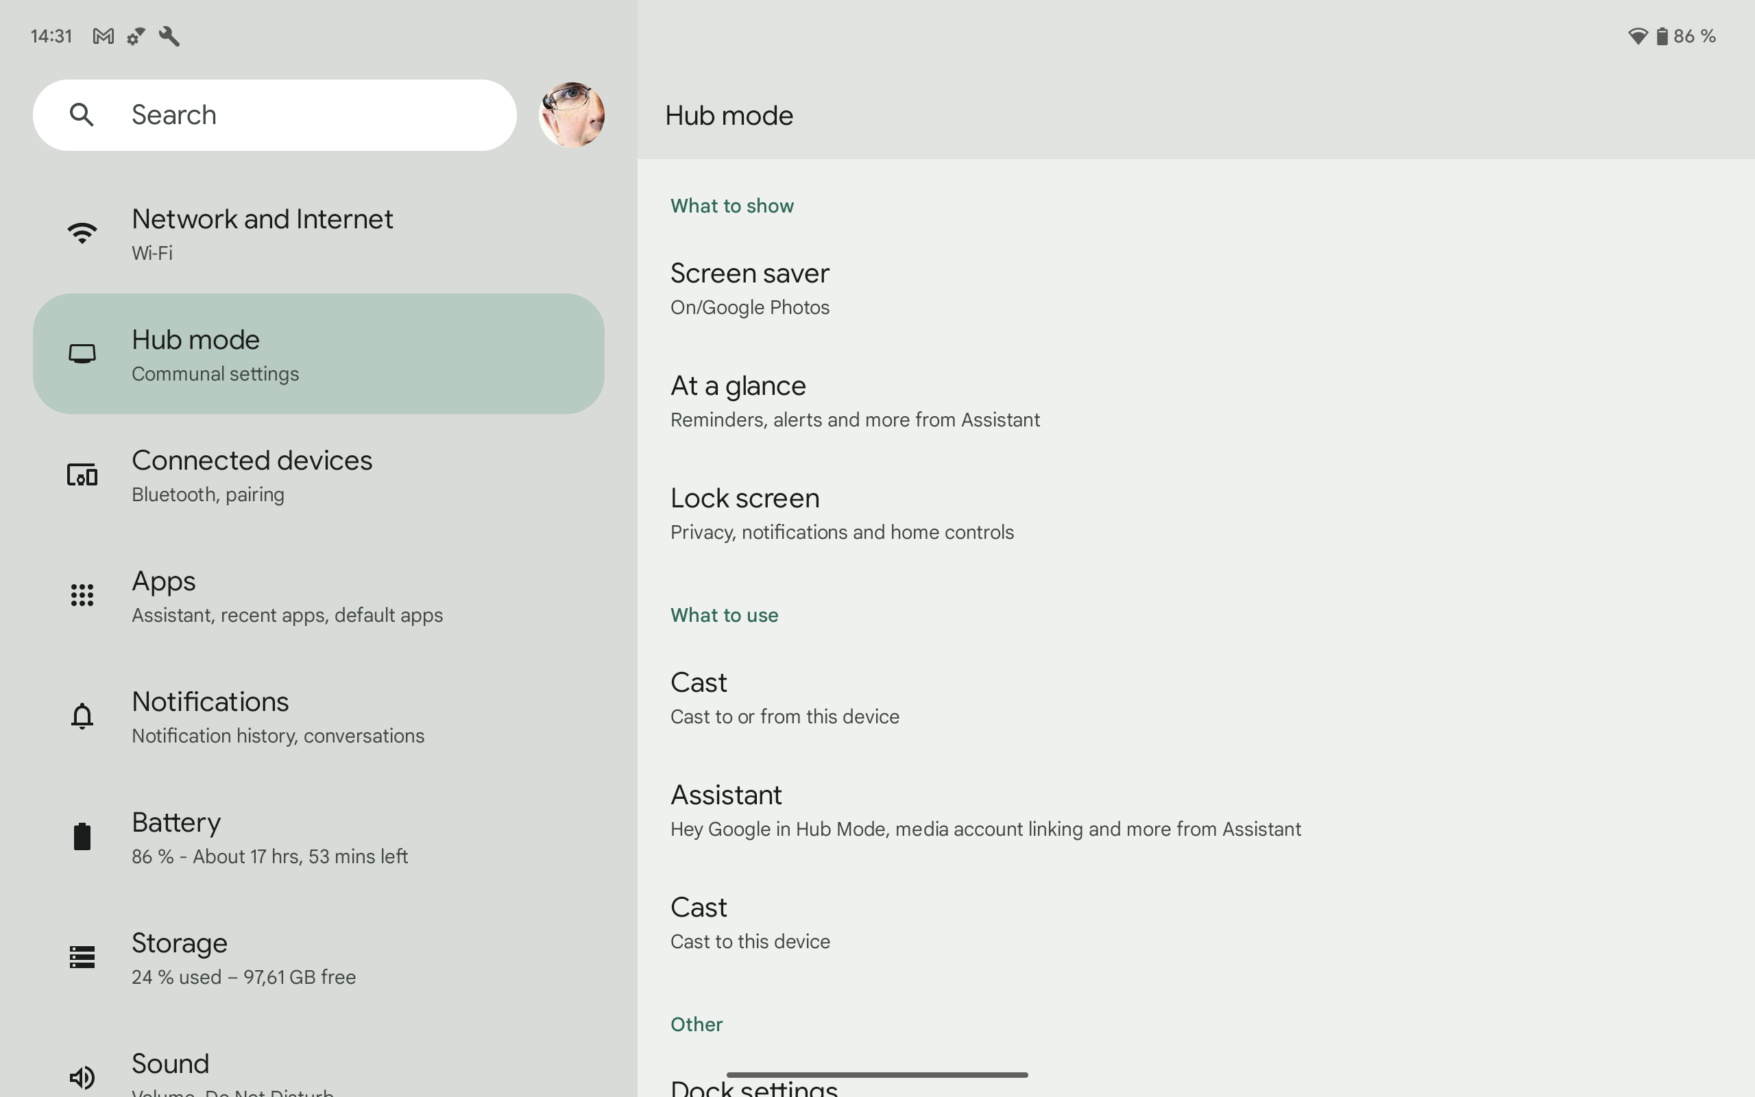Open Screen saver settings
The image size is (1755, 1097).
click(750, 289)
